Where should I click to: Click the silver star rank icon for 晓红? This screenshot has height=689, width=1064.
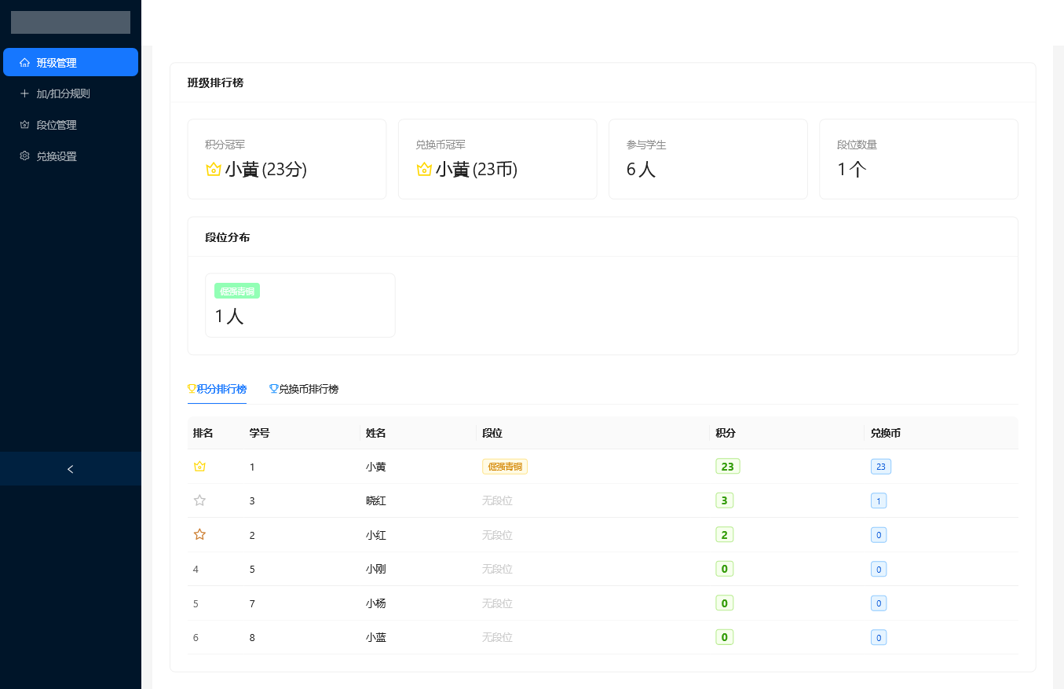pos(199,500)
